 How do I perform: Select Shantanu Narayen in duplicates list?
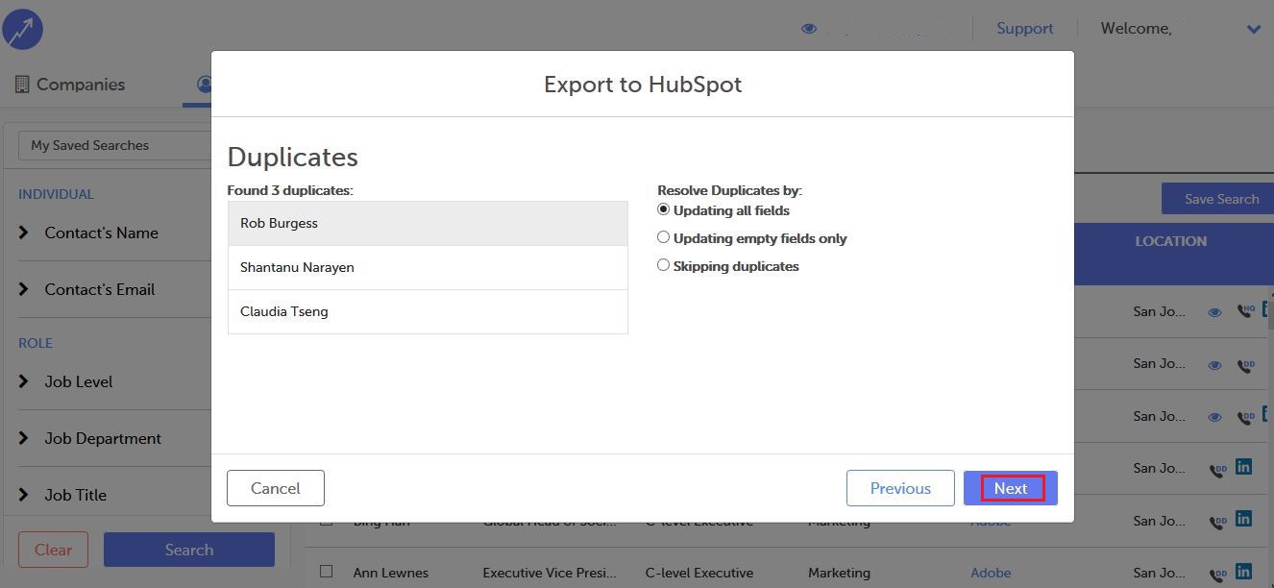428,267
